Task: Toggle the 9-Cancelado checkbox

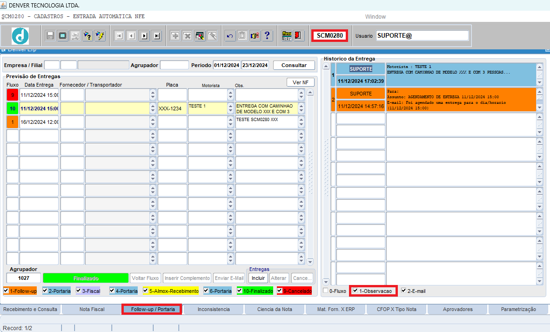Action: 280,291
